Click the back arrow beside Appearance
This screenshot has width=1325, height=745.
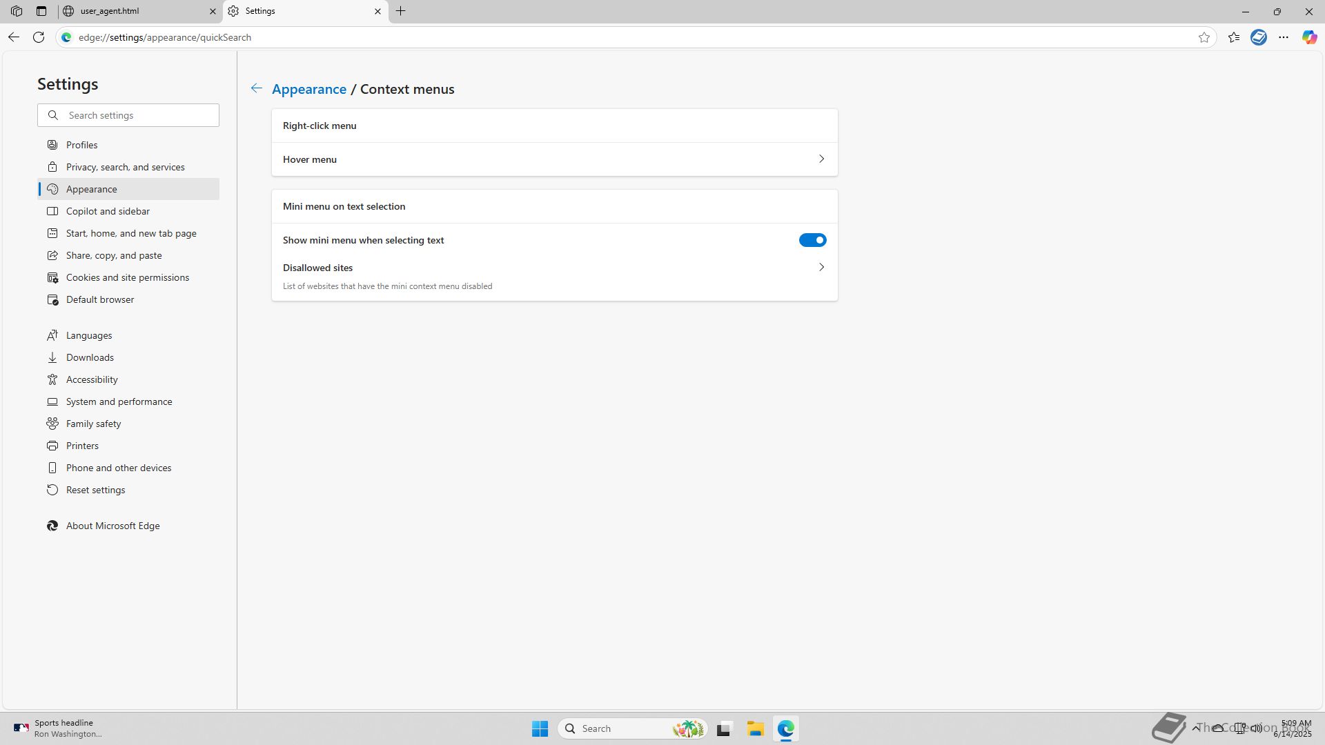pos(256,88)
